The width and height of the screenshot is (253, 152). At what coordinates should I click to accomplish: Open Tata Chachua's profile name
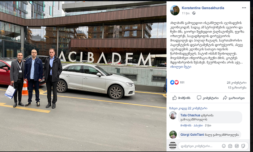point(190,115)
